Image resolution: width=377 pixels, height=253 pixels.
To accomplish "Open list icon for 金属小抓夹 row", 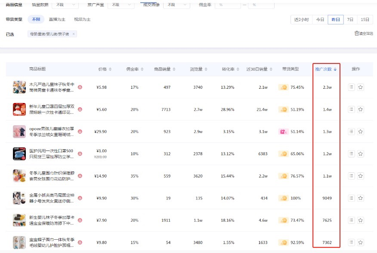I will (x=351, y=198).
